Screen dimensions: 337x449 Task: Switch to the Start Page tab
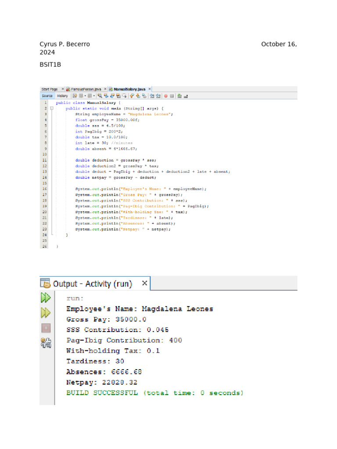pyautogui.click(x=50, y=89)
